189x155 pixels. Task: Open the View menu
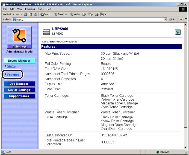[x=19, y=9]
